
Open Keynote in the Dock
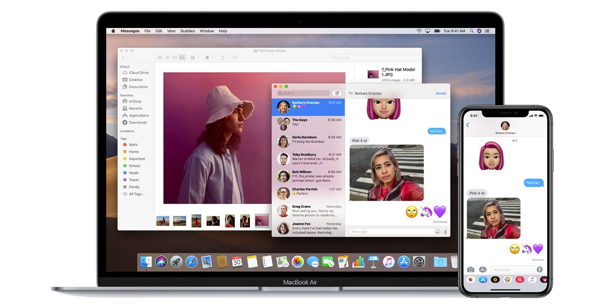pyautogui.click(x=374, y=262)
